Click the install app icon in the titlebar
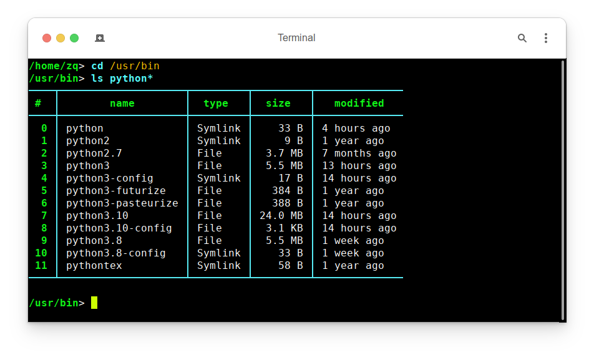 click(100, 38)
